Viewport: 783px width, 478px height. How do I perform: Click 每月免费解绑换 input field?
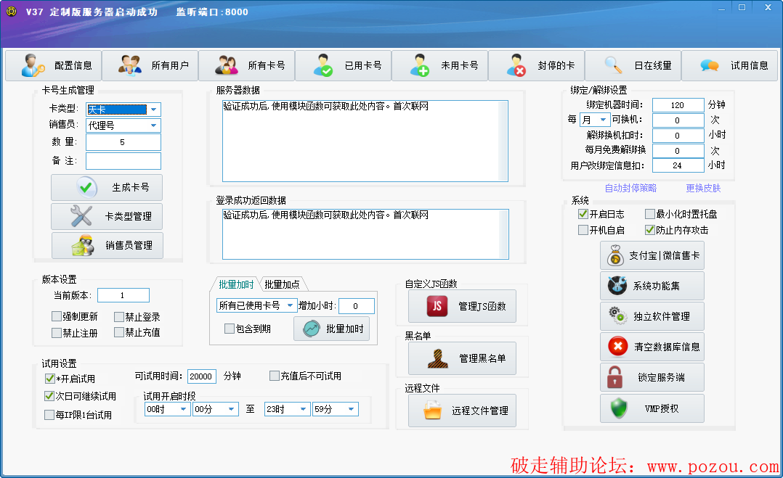point(678,151)
